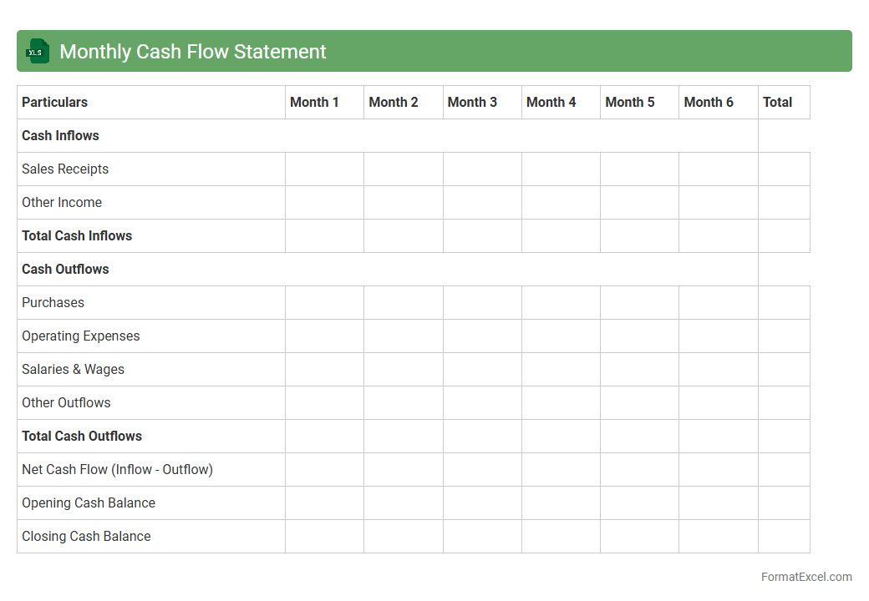Open the FormatExcel.com link
This screenshot has width=869, height=601.
point(805,577)
